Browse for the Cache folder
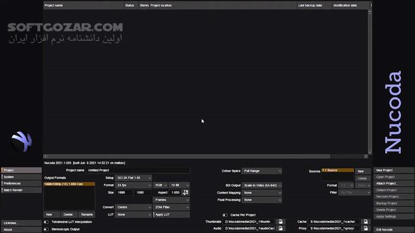The image size is (415, 233). 366,222
